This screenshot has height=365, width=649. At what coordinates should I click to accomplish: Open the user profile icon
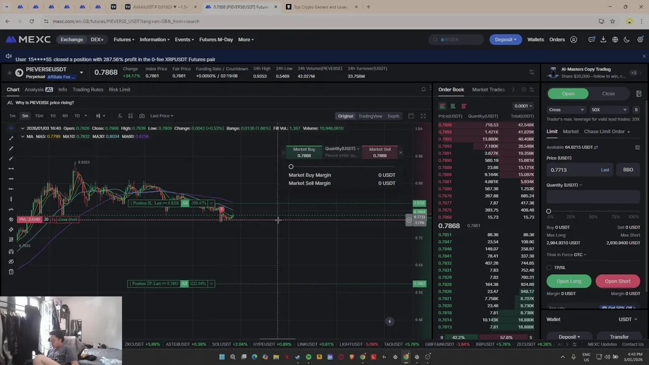[573, 40]
